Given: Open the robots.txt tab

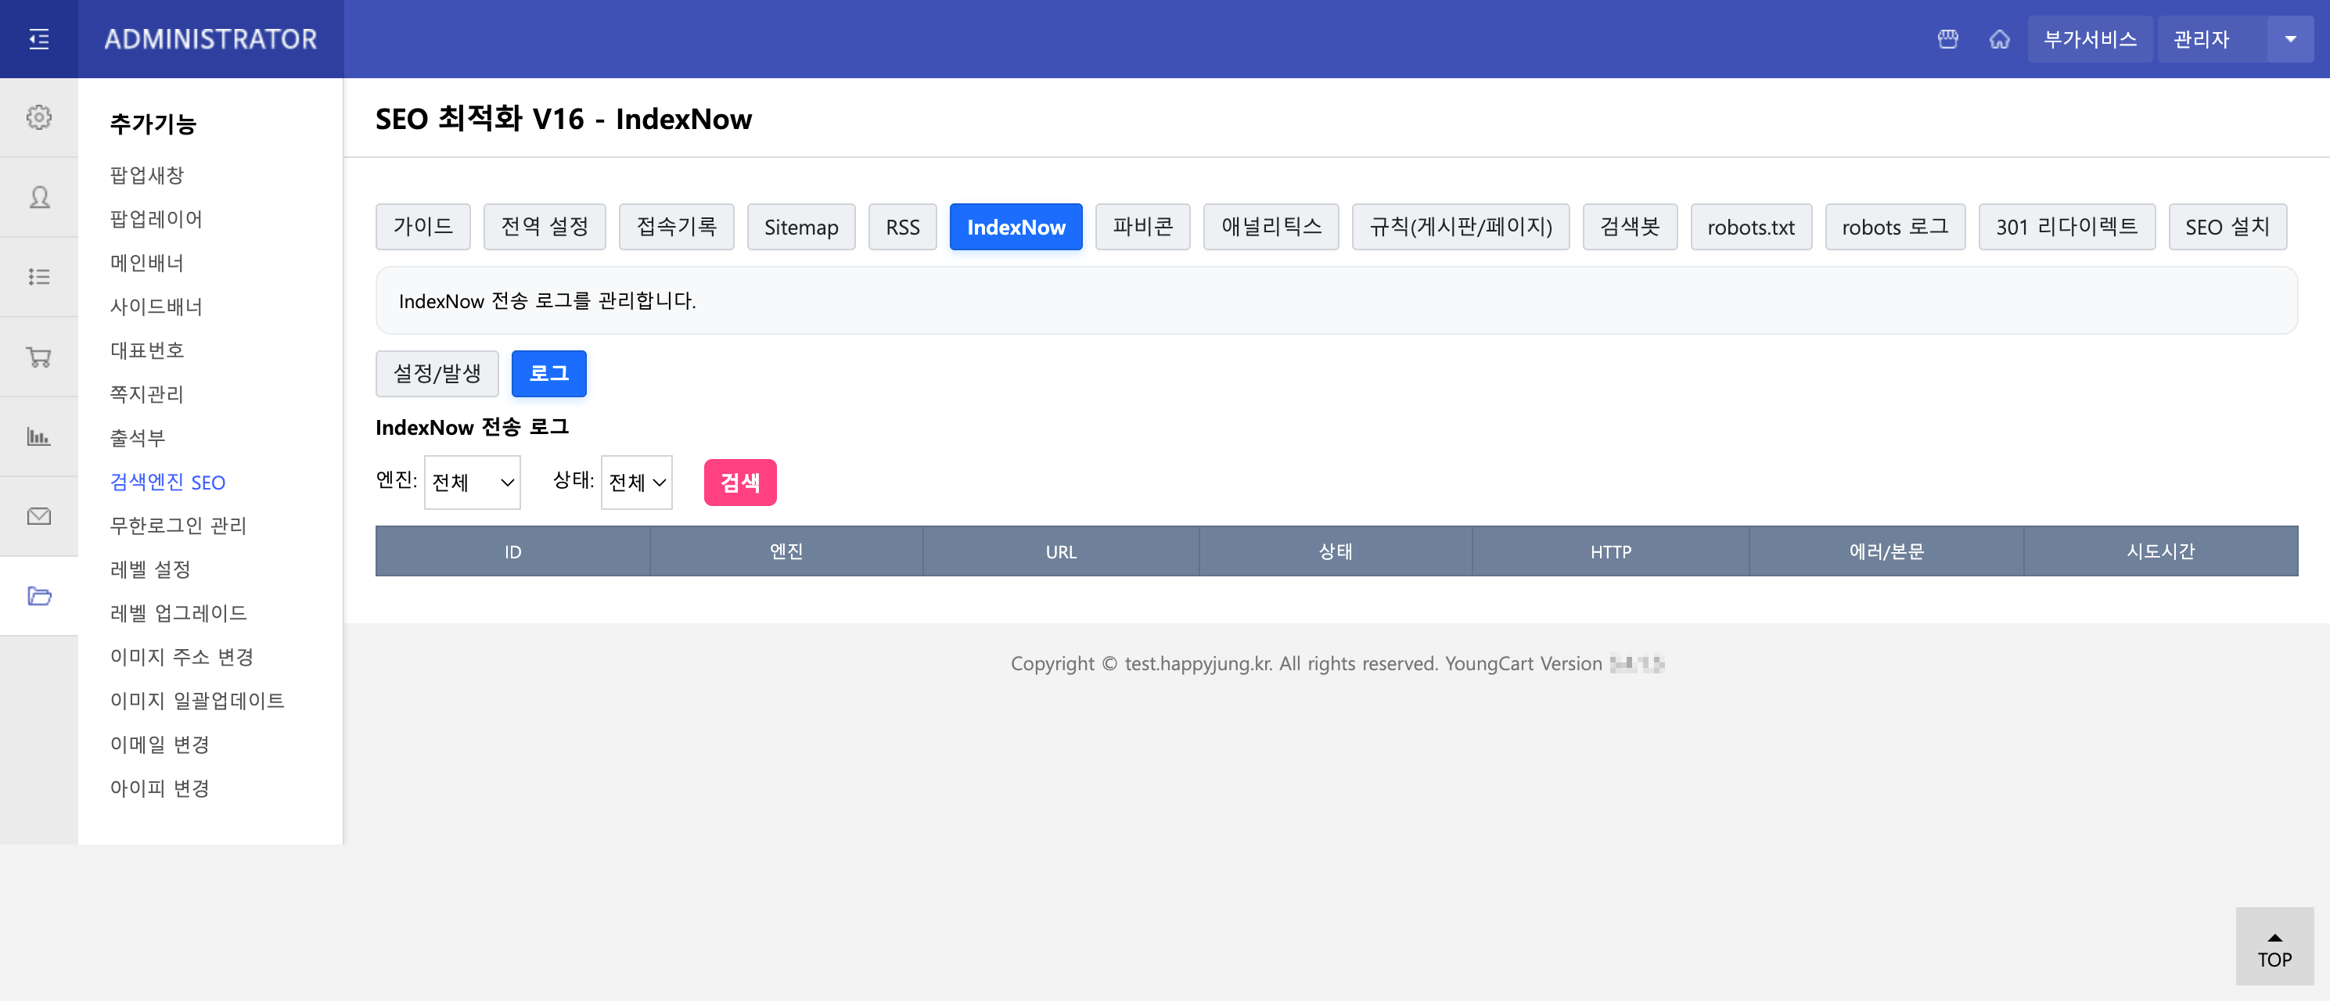Looking at the screenshot, I should pyautogui.click(x=1751, y=227).
